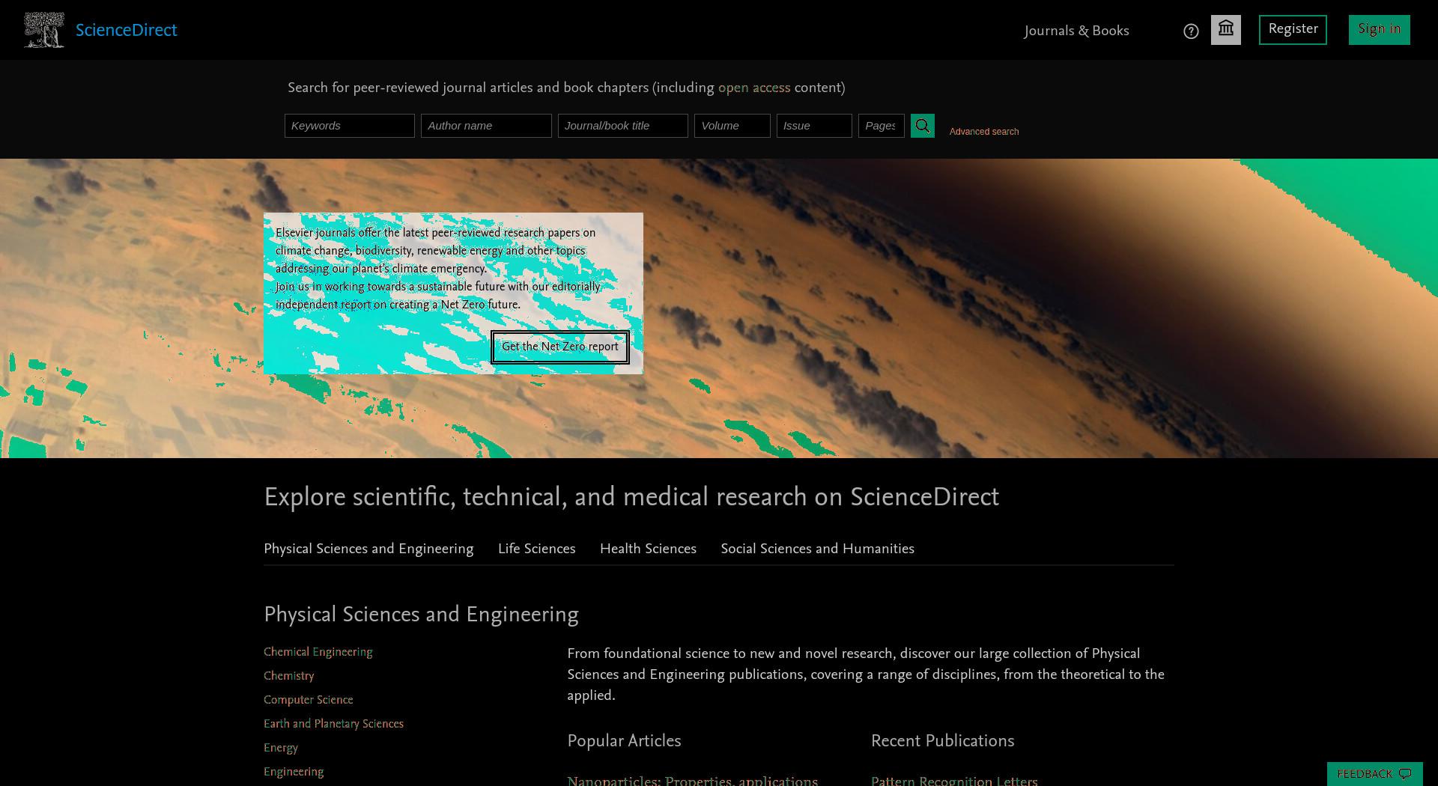Screen dimensions: 1438x786
Task: Click the institution building icon
Action: coord(1226,30)
